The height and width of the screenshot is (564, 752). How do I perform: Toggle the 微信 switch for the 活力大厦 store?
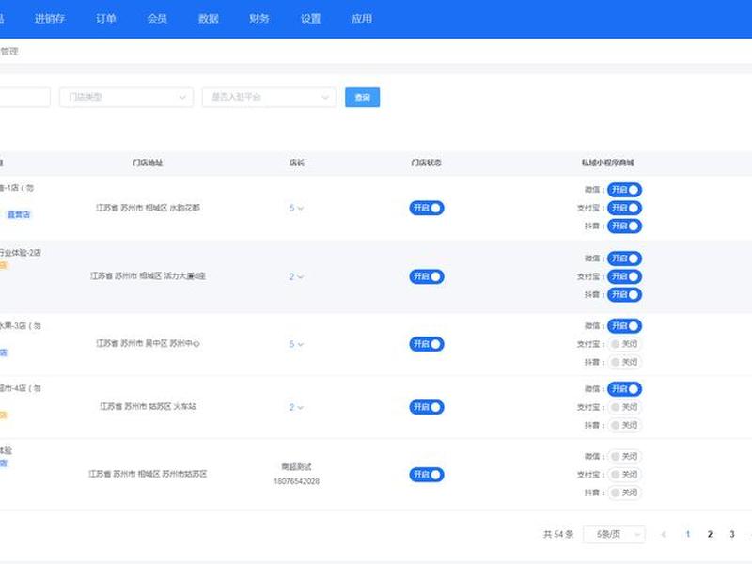(624, 258)
